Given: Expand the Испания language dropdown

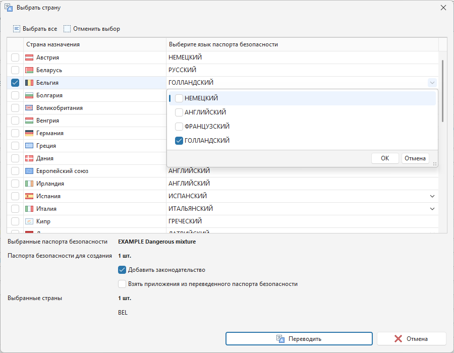Looking at the screenshot, I should tap(432, 196).
